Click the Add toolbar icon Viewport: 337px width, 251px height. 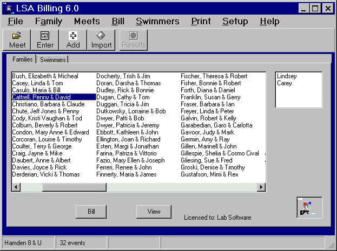click(x=73, y=40)
